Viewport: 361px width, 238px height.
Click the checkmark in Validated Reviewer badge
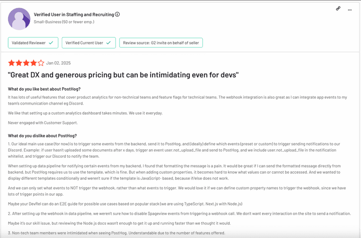coord(51,43)
